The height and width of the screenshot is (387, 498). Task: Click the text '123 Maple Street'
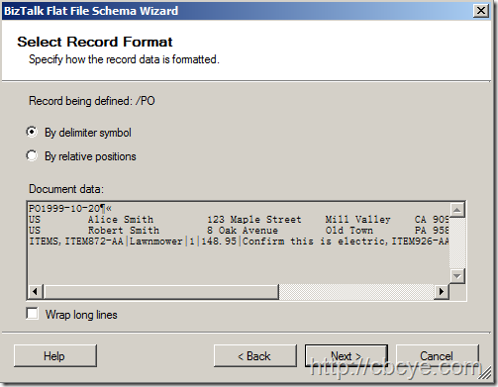click(254, 220)
